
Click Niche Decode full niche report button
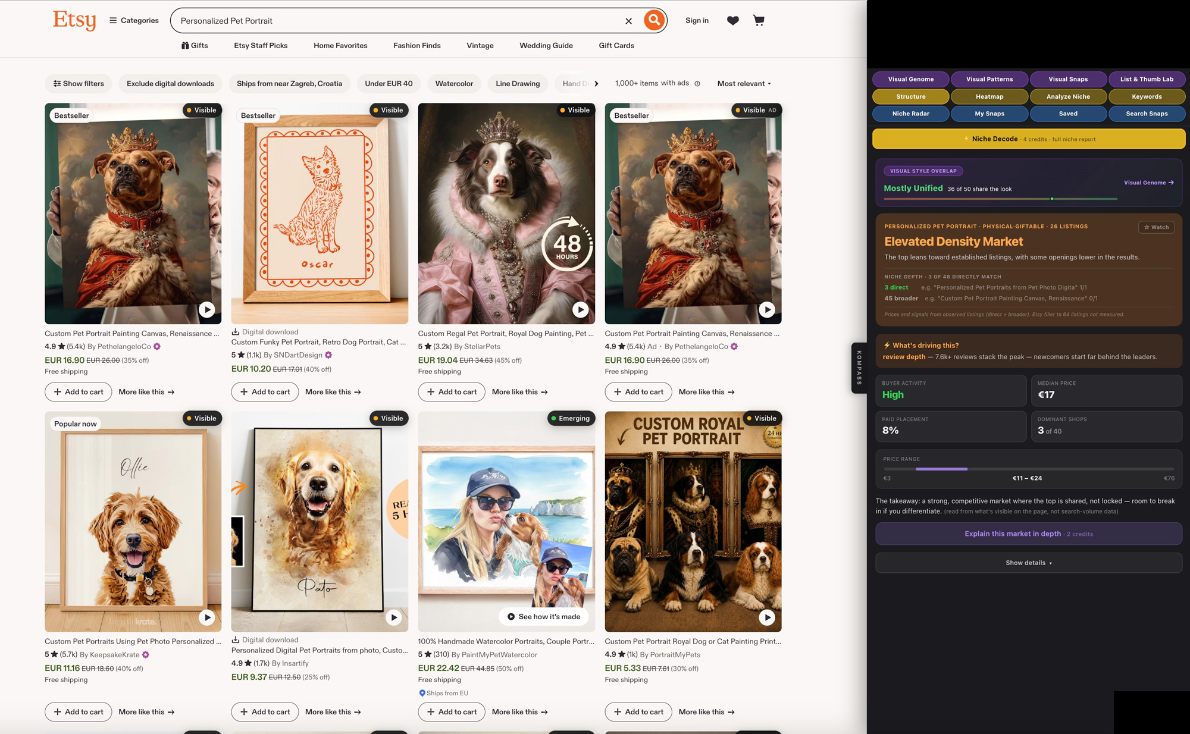pyautogui.click(x=1028, y=139)
